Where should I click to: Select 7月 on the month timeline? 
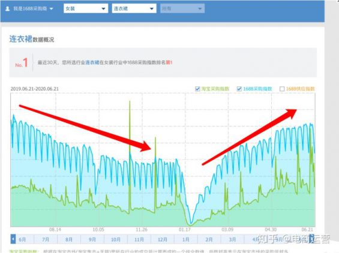pyautogui.click(x=46, y=240)
